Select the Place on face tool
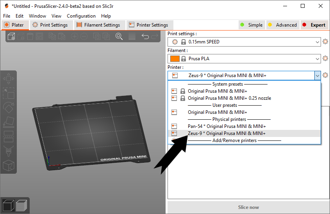 9,122
